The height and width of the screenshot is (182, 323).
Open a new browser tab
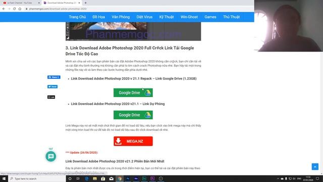pos(85,3)
